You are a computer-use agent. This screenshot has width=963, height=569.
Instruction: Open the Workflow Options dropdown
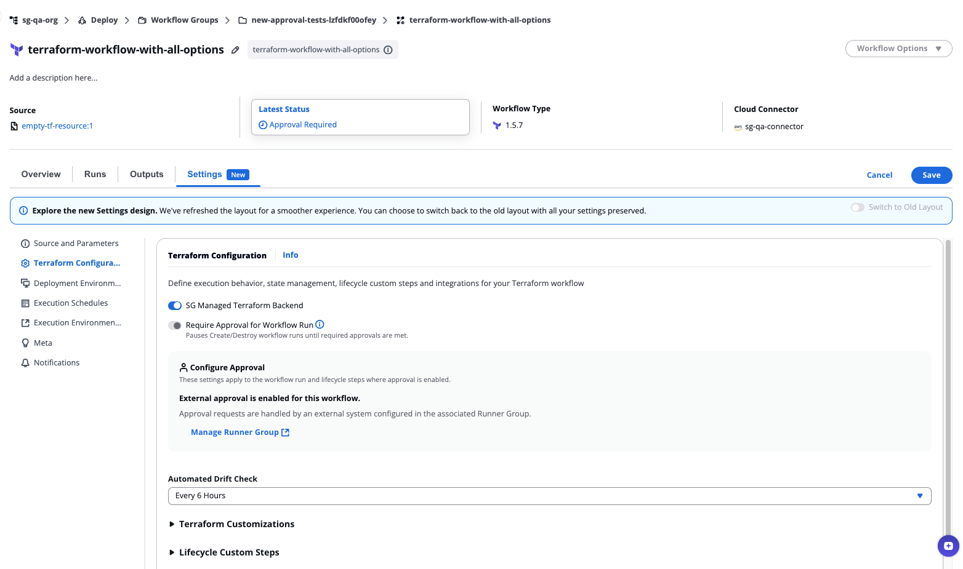coord(898,48)
